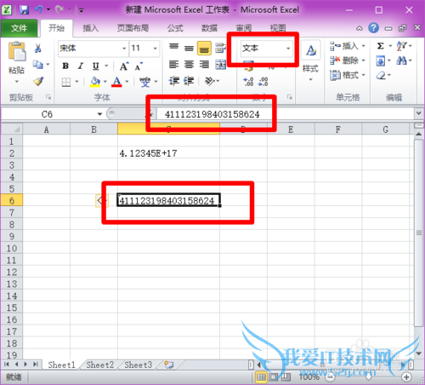The height and width of the screenshot is (385, 425).
Task: Open the 文件 (File) tab
Action: coord(19,28)
